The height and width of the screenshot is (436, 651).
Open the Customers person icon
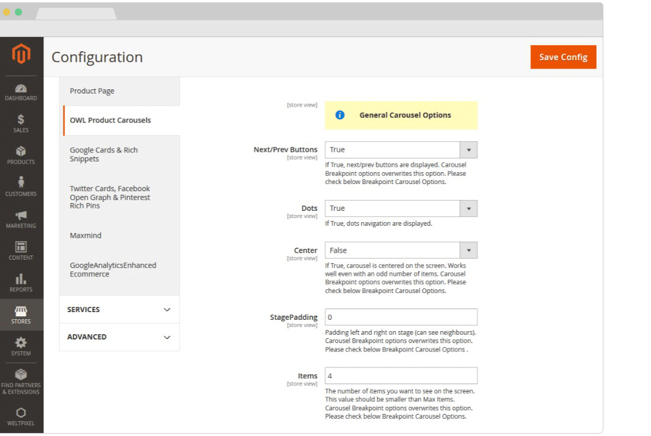coord(21,183)
